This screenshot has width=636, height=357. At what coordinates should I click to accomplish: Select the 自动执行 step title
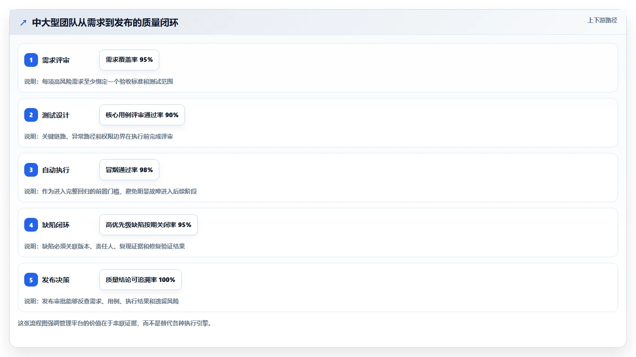pyautogui.click(x=56, y=170)
